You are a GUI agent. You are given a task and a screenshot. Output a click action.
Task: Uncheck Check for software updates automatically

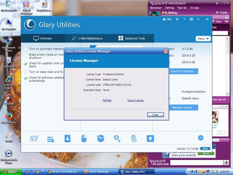point(26,78)
